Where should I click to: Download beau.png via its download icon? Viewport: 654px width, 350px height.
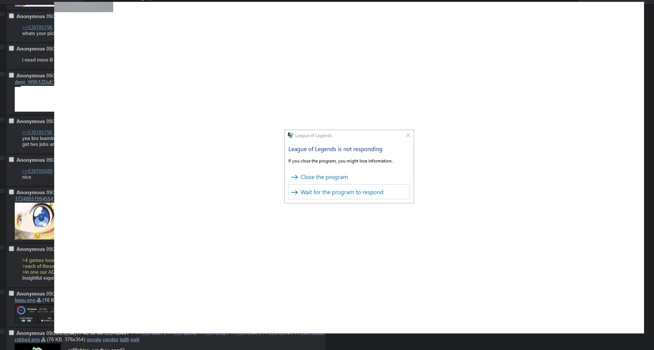coord(39,300)
